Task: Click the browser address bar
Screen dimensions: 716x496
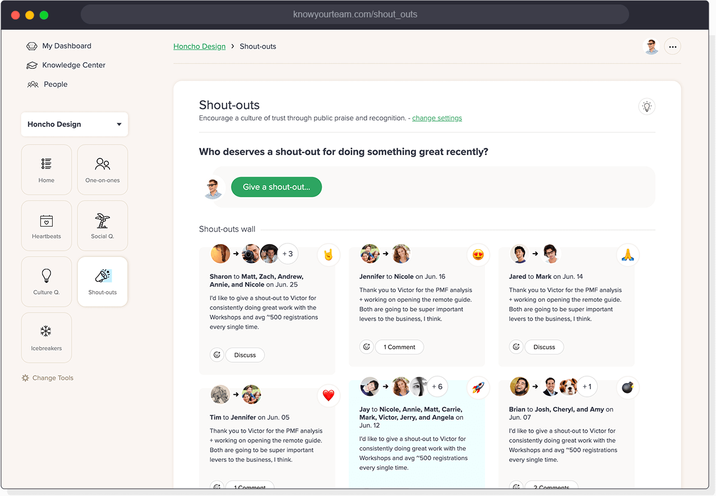Action: tap(355, 15)
